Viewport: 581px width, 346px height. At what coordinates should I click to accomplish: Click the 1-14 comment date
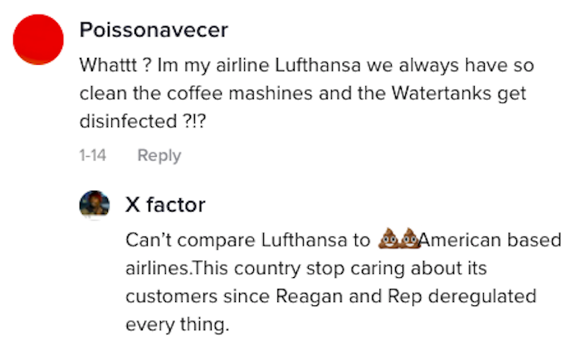[93, 155]
